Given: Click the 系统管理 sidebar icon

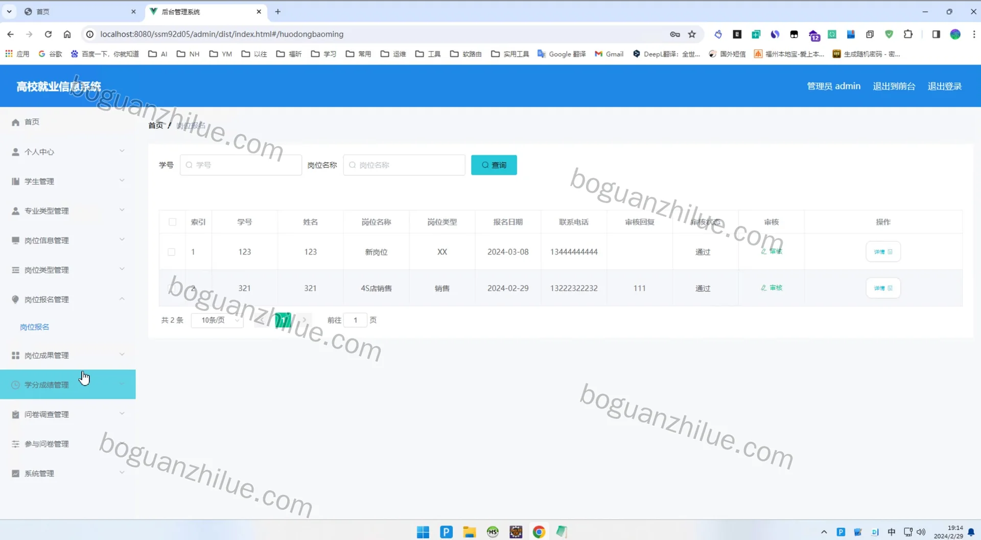Looking at the screenshot, I should coord(15,474).
